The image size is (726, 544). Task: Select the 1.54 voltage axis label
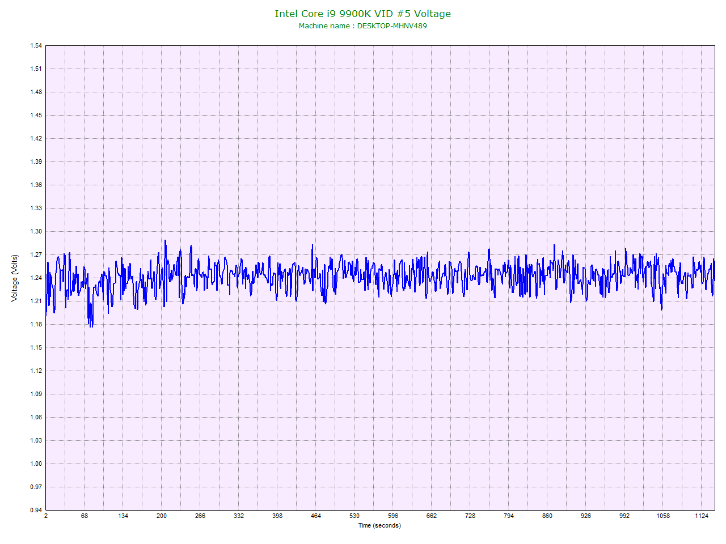point(36,46)
